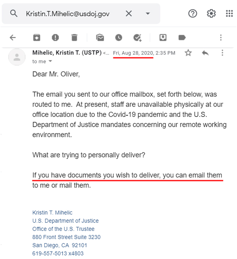The height and width of the screenshot is (259, 237).
Task: Clear the search query with X
Action: pyautogui.click(x=129, y=13)
